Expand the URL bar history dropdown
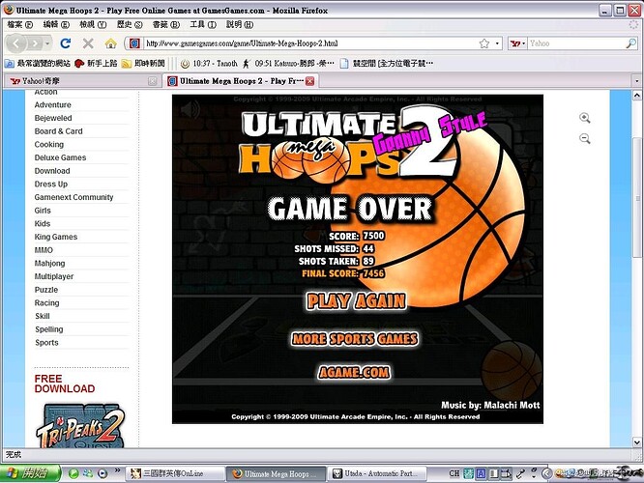Viewport: 644px width, 483px height. coord(497,43)
